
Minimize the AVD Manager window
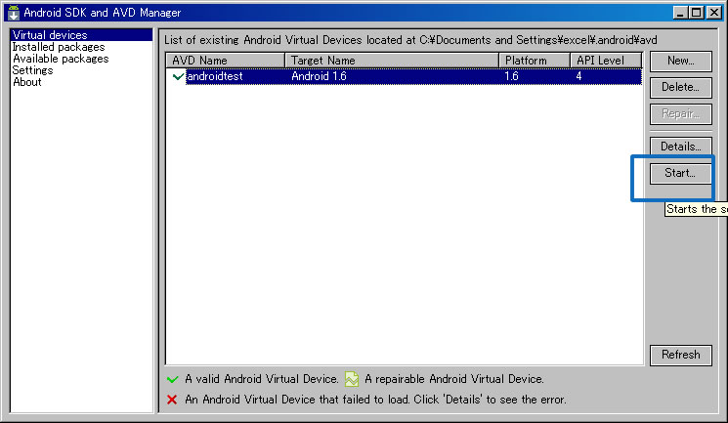(680, 13)
